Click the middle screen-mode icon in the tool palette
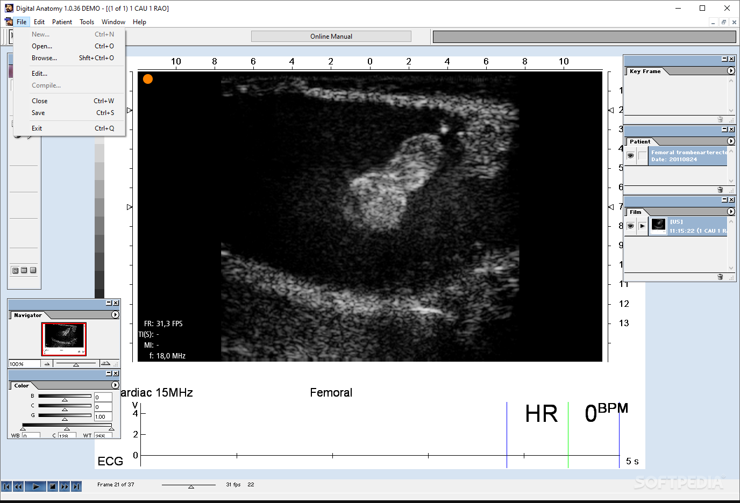This screenshot has width=740, height=503. tap(24, 270)
